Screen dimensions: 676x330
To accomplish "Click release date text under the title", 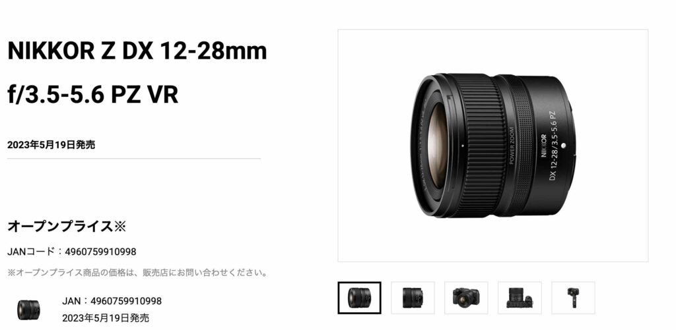I will (x=51, y=145).
